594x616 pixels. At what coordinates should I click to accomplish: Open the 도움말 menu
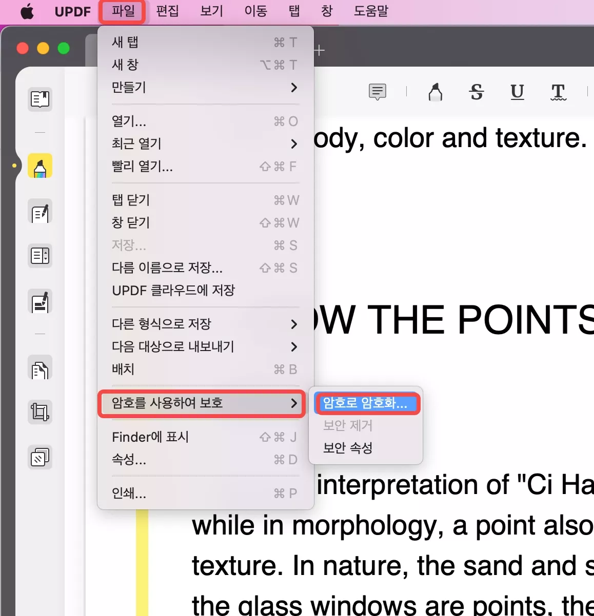pyautogui.click(x=371, y=11)
